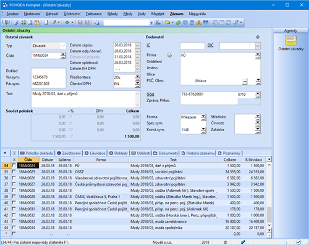Click the help pointer icon in the toolbar
309x245 pixels.
point(235,22)
